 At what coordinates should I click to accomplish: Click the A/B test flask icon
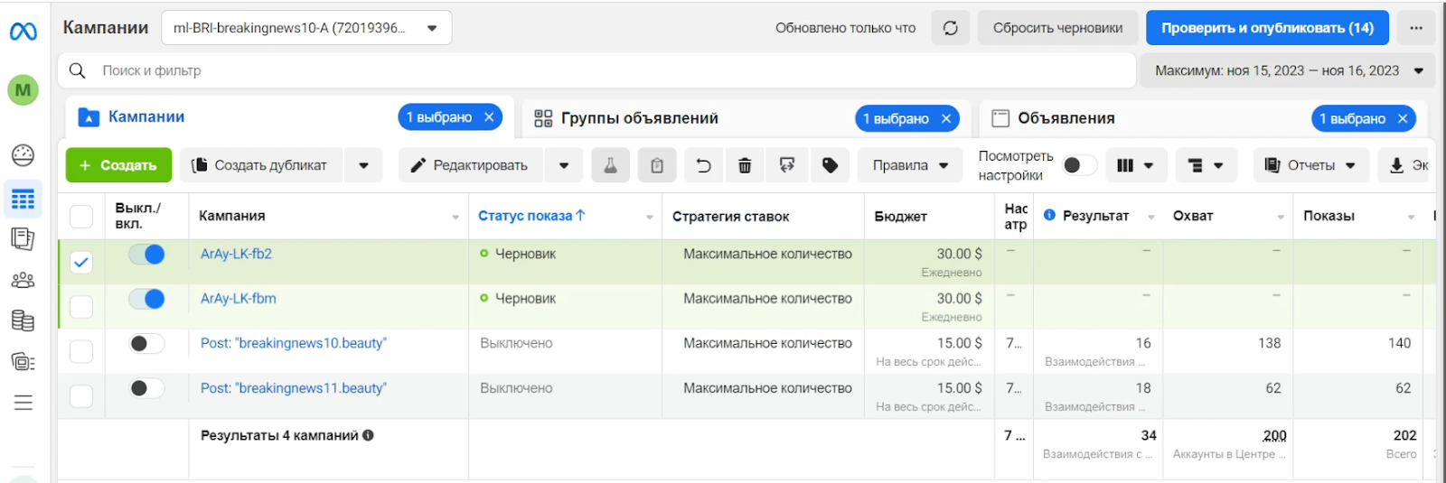[611, 165]
